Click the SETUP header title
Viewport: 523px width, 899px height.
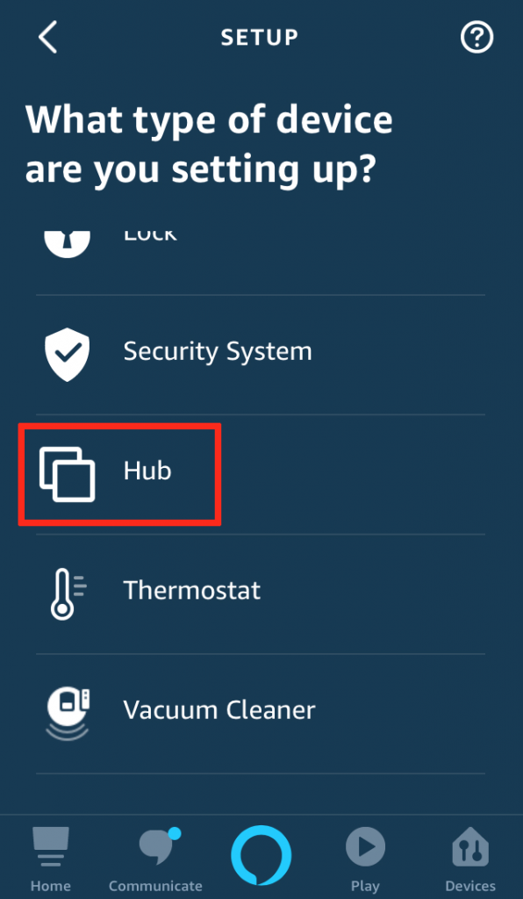tap(260, 37)
